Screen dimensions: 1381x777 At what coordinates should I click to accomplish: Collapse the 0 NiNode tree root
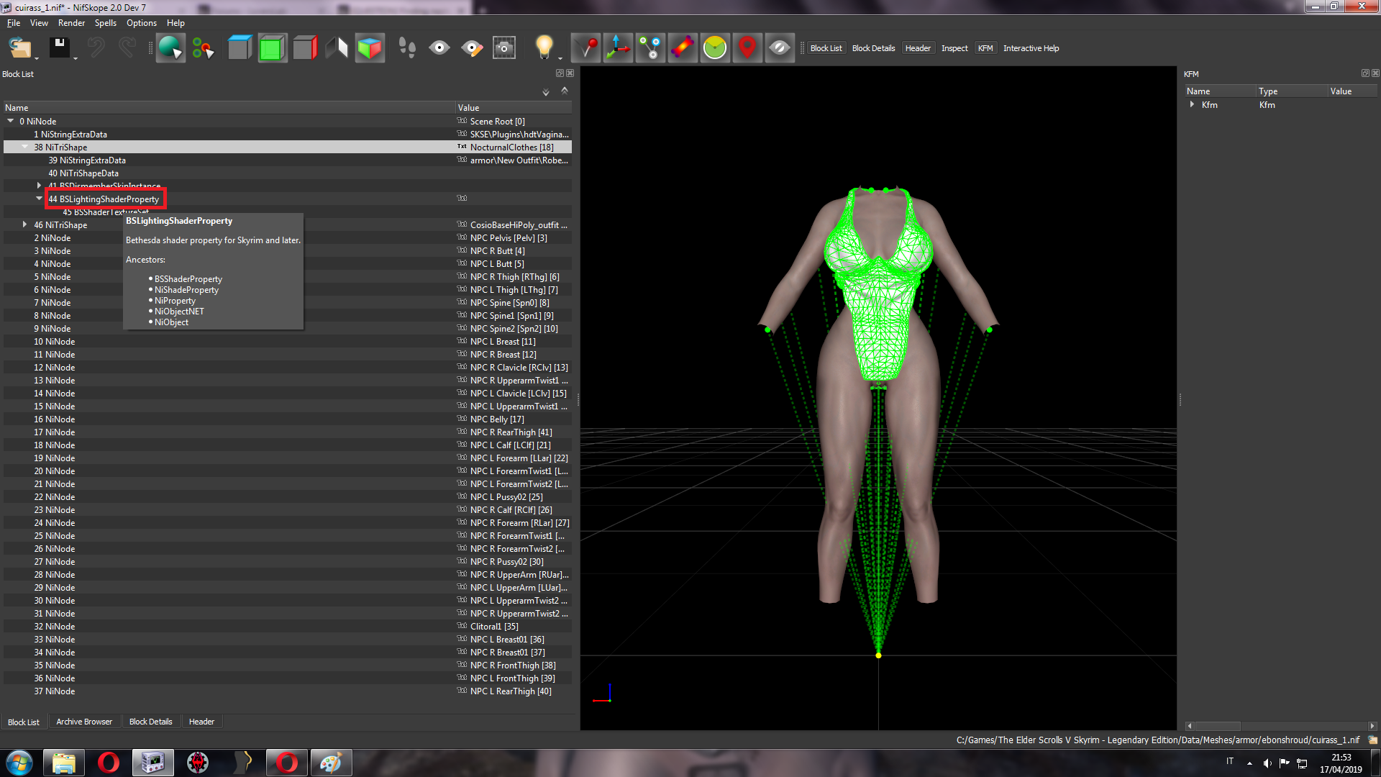pyautogui.click(x=11, y=121)
